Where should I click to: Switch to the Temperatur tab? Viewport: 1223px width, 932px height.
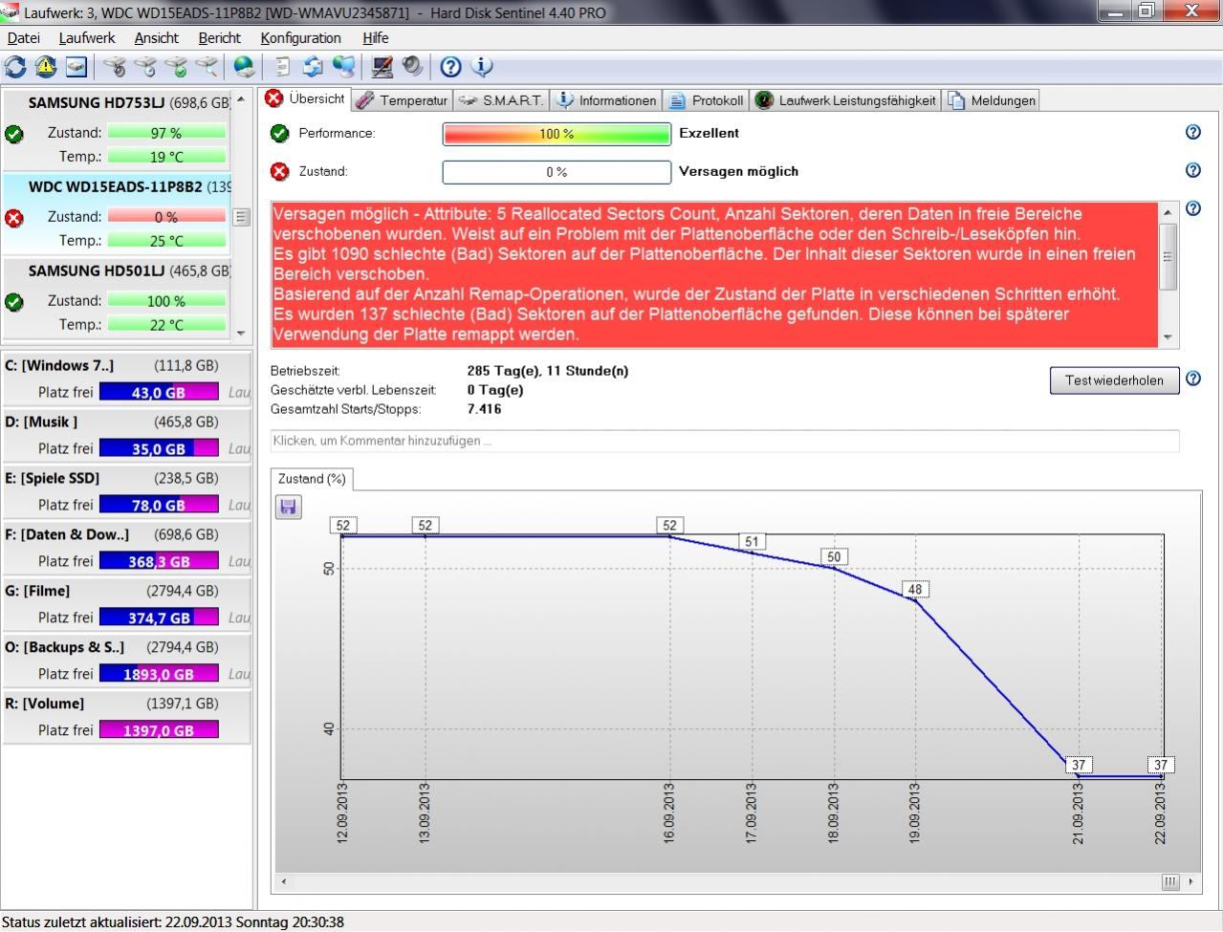(x=401, y=100)
